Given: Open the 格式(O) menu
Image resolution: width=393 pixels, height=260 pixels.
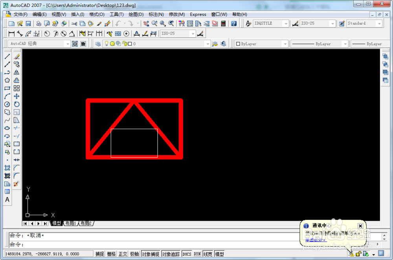Looking at the screenshot, I should (97, 15).
